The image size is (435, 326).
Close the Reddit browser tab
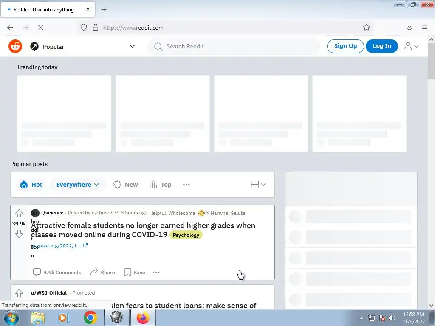pyautogui.click(x=88, y=9)
